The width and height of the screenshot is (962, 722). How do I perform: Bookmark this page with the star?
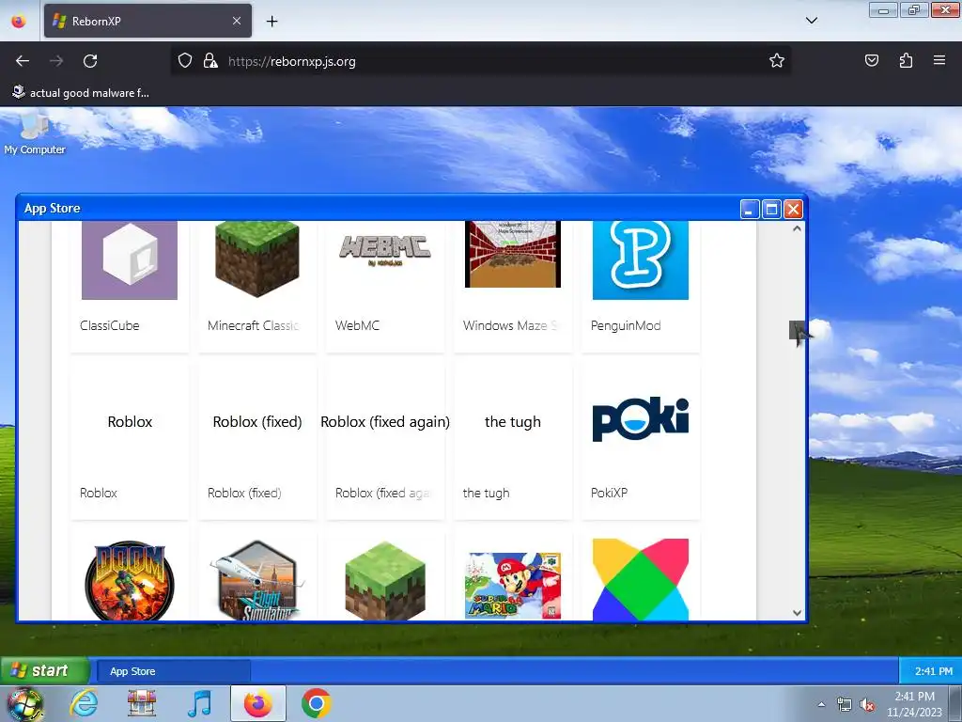pyautogui.click(x=777, y=60)
